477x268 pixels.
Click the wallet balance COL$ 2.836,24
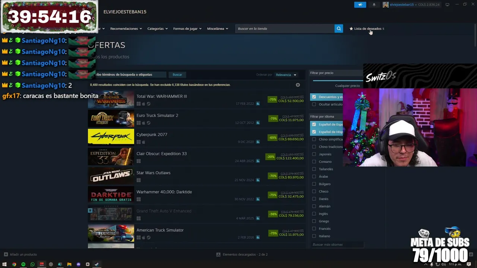(429, 5)
